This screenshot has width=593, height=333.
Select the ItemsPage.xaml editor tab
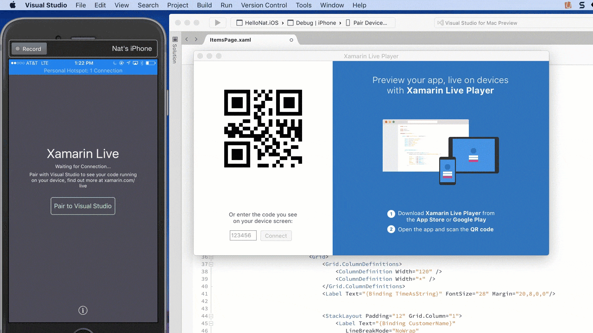click(230, 39)
